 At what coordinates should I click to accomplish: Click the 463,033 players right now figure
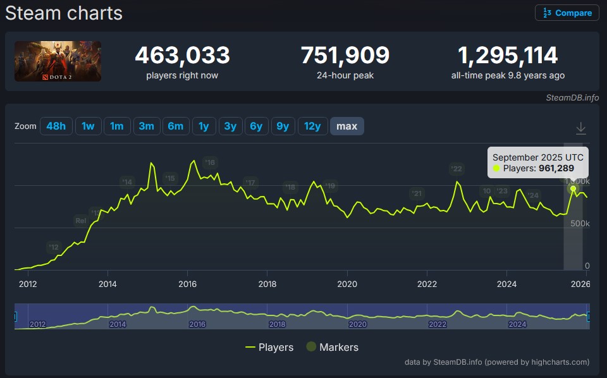[x=182, y=55]
